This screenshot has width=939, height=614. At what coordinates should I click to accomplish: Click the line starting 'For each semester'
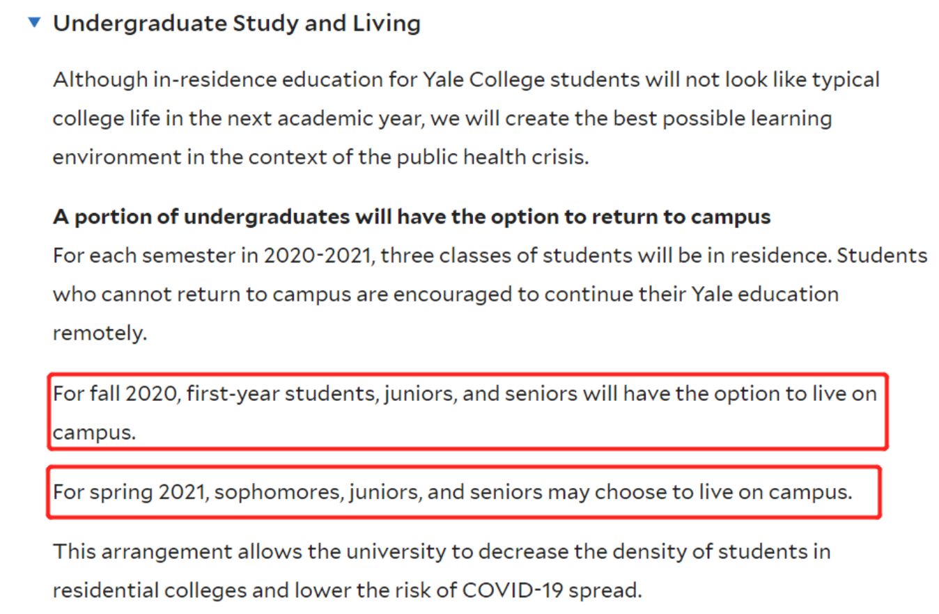coord(489,255)
